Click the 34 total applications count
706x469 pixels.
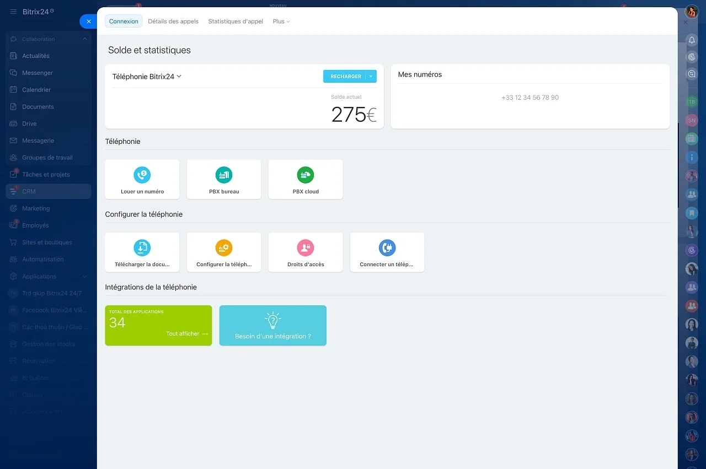117,323
